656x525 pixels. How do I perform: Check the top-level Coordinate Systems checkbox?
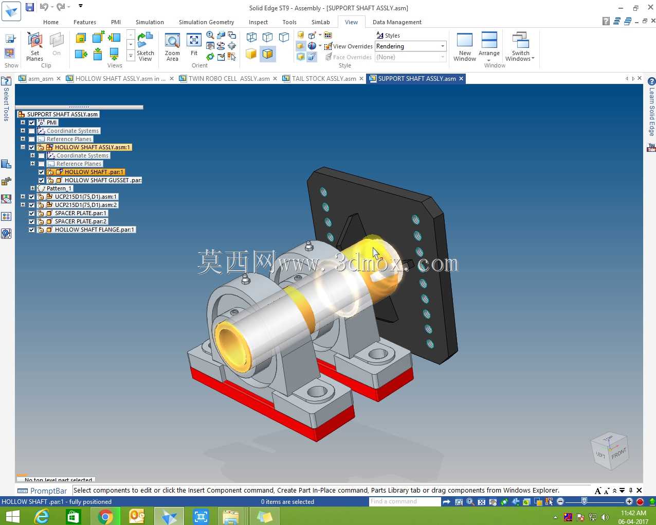click(32, 131)
